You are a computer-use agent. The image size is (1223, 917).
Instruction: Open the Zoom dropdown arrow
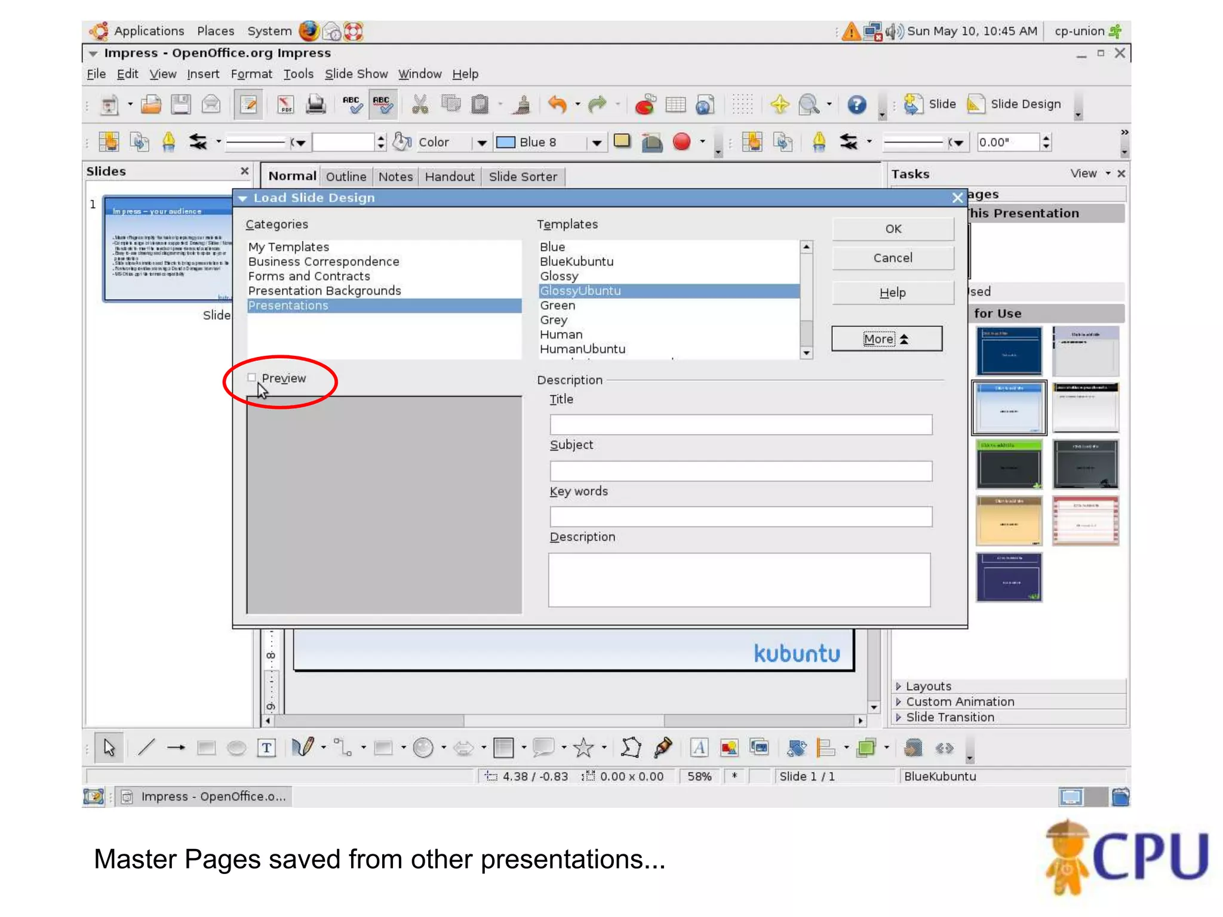coord(829,104)
